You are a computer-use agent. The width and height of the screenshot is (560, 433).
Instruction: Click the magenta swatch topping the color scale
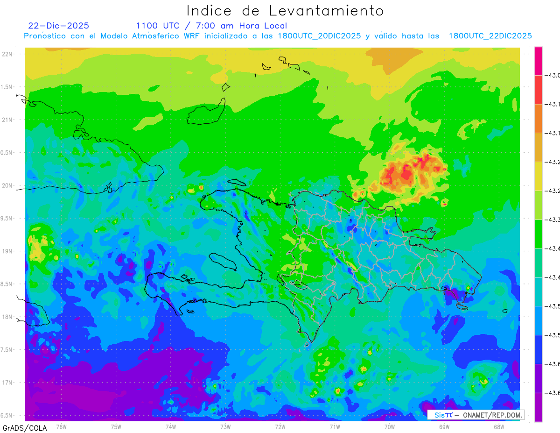click(x=538, y=61)
